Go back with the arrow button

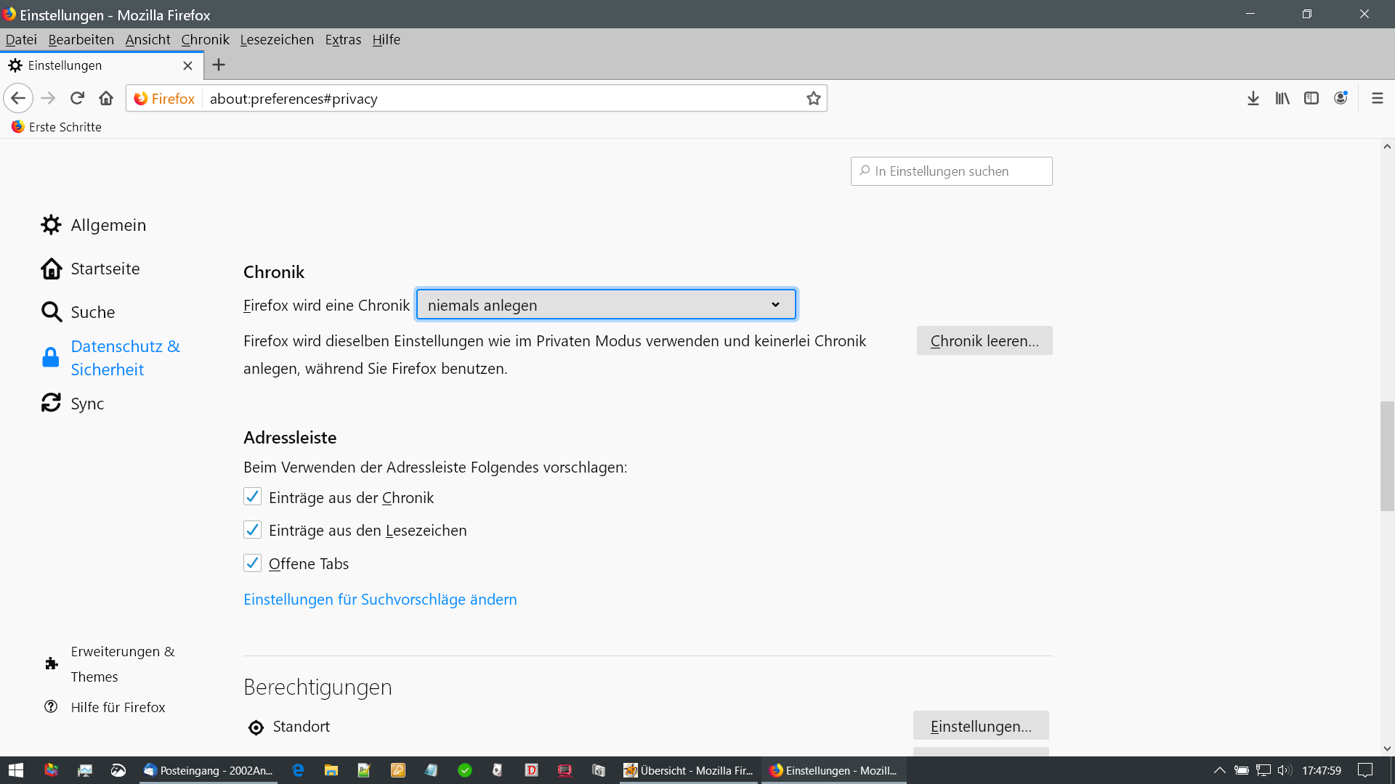click(18, 98)
